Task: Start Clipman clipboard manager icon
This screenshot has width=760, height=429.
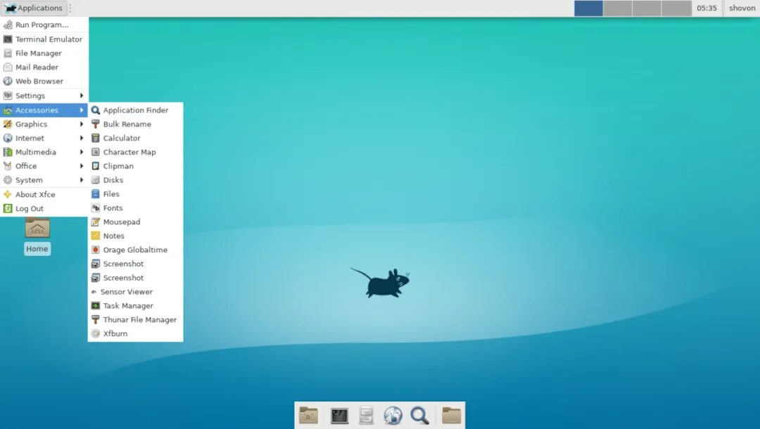Action: [96, 166]
